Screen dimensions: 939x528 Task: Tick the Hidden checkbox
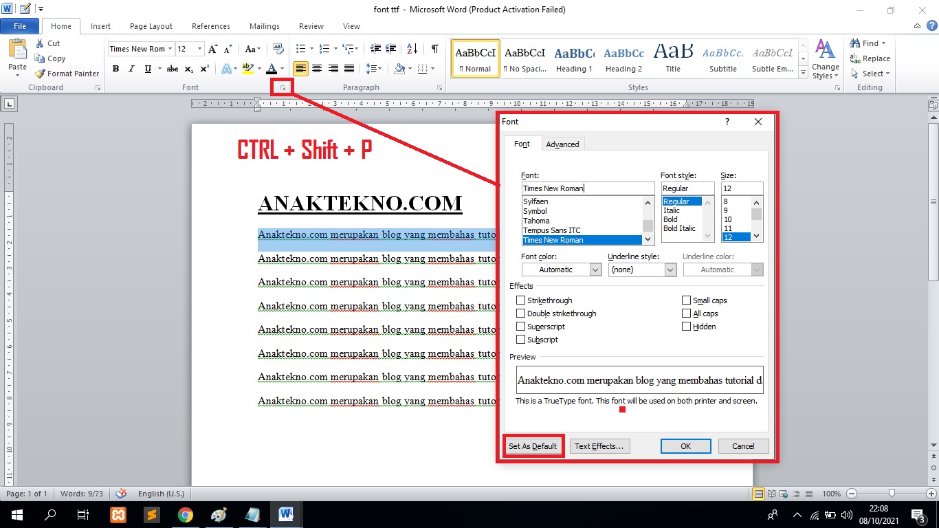687,327
